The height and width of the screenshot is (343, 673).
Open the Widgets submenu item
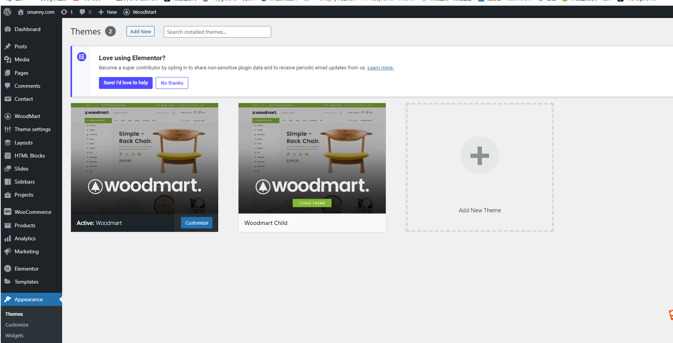click(x=15, y=335)
